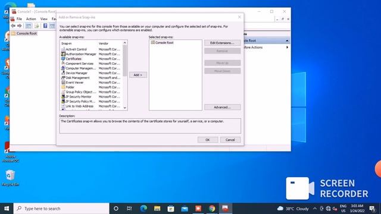Image resolution: width=381 pixels, height=214 pixels.
Task: Click the Remove button
Action: coord(222,51)
